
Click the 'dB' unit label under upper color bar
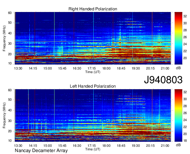pyautogui.click(x=178, y=68)
